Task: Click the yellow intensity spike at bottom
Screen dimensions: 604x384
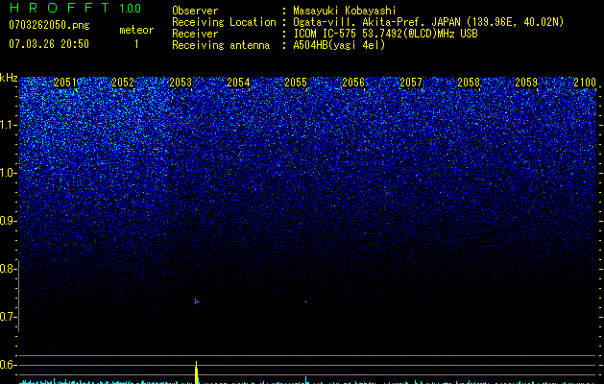Action: point(197,372)
